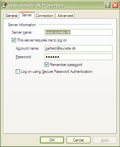
Task: Click the greyed-out Apply button
Action: pos(105,140)
